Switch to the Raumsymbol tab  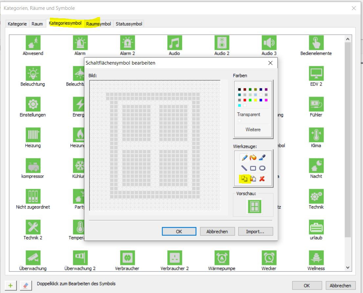[x=98, y=24]
